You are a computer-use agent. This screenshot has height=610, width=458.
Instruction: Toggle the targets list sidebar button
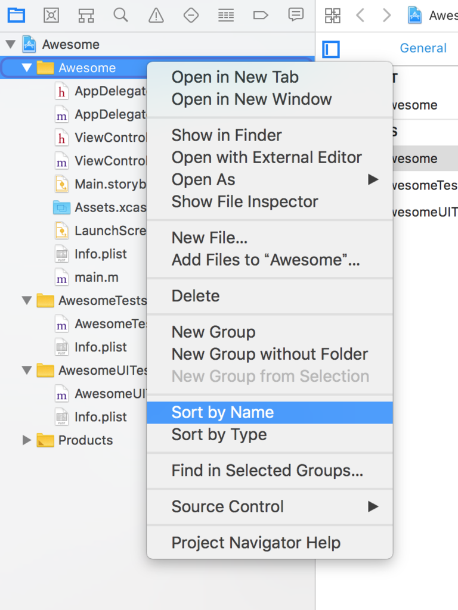(x=331, y=49)
